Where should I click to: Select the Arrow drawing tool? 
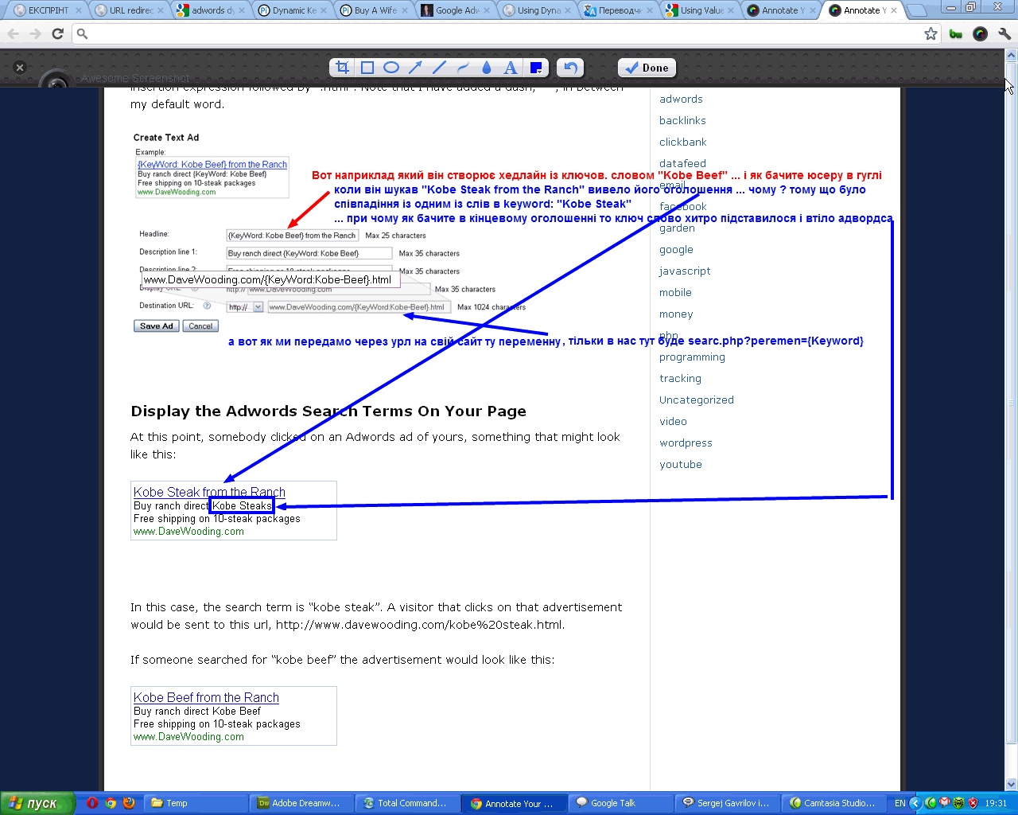pos(415,68)
